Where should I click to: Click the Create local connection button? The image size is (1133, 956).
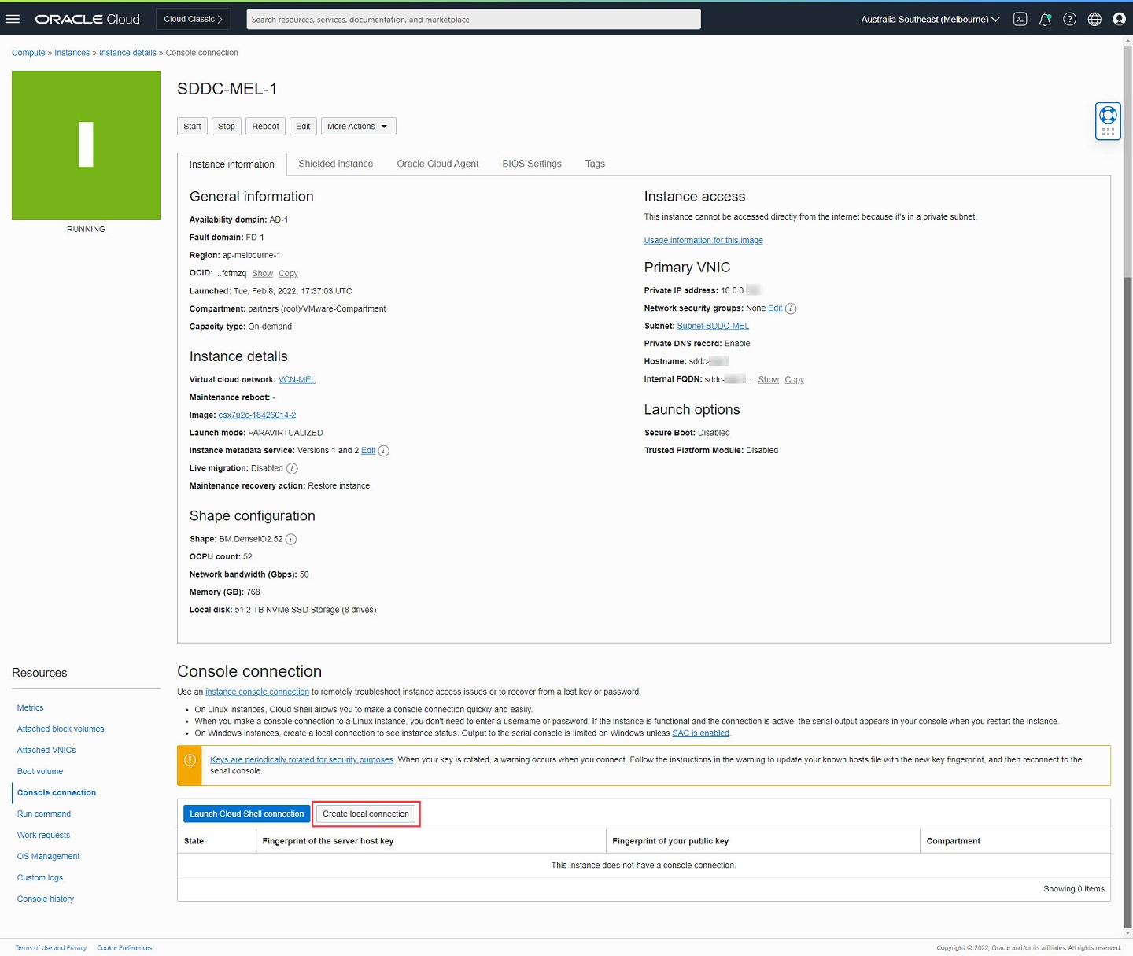[366, 814]
